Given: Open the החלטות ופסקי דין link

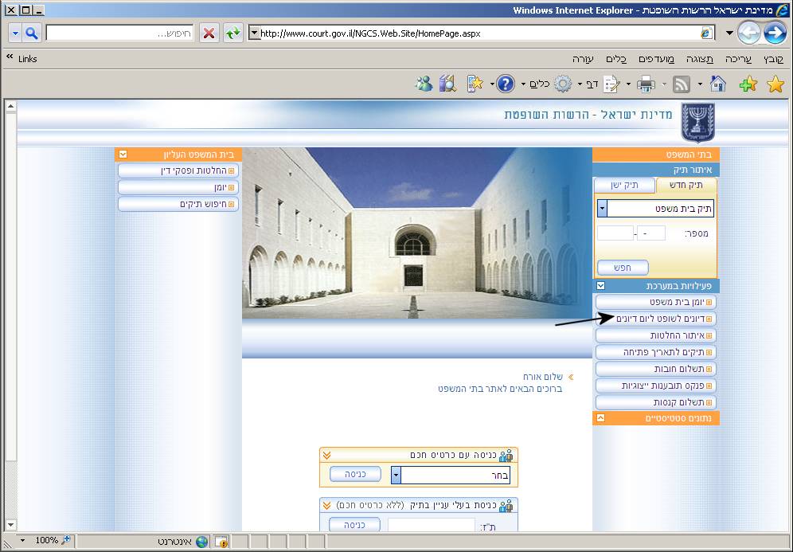Looking at the screenshot, I should (178, 170).
